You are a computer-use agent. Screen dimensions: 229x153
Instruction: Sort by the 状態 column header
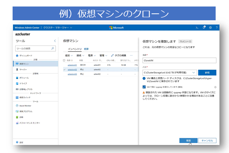[x=81, y=60]
